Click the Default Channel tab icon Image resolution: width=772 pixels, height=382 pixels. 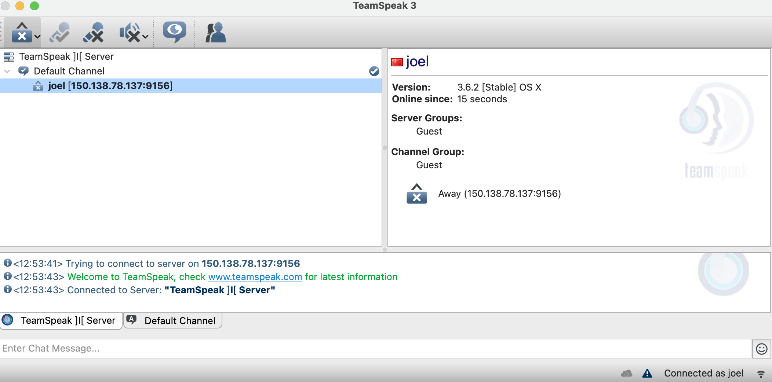[131, 320]
